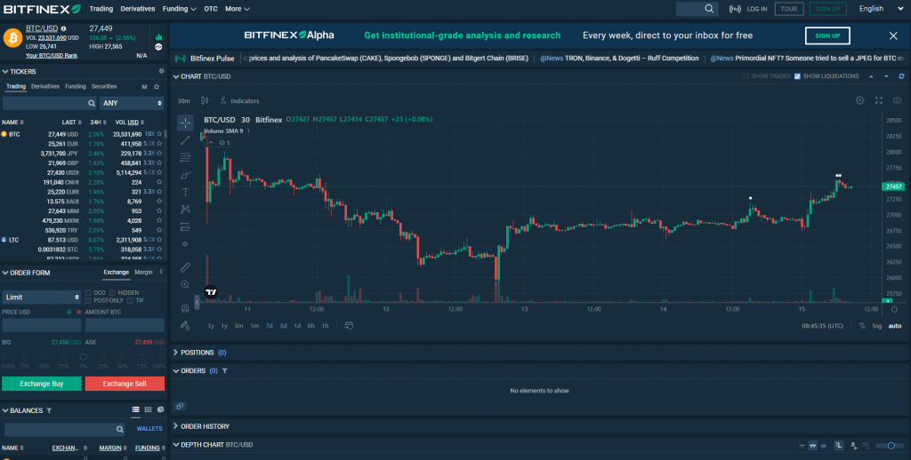This screenshot has width=911, height=460.
Task: Open the Tickers panel settings gear
Action: pyautogui.click(x=162, y=71)
